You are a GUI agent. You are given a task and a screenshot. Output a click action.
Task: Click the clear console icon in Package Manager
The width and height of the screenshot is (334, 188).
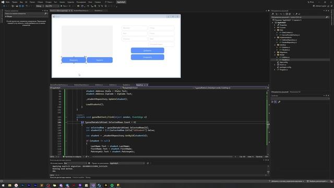click(x=148, y=163)
